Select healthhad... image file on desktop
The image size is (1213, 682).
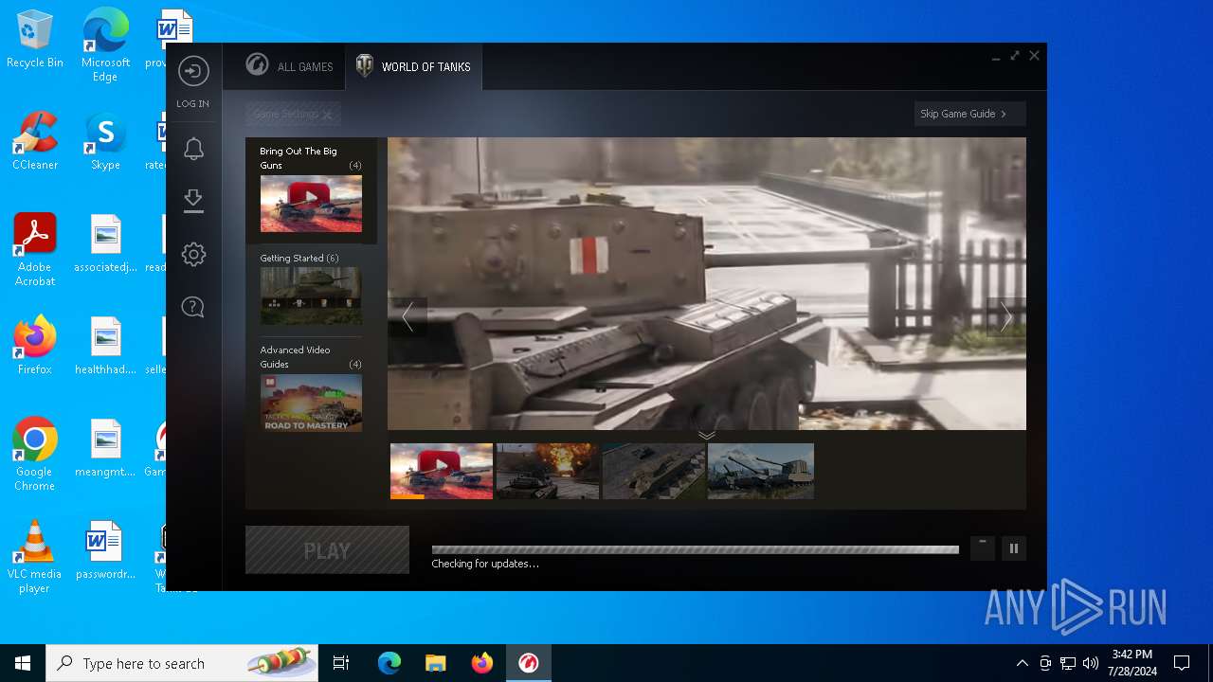[105, 347]
